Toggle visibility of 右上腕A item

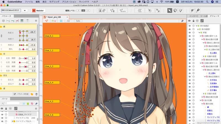tap(190, 53)
